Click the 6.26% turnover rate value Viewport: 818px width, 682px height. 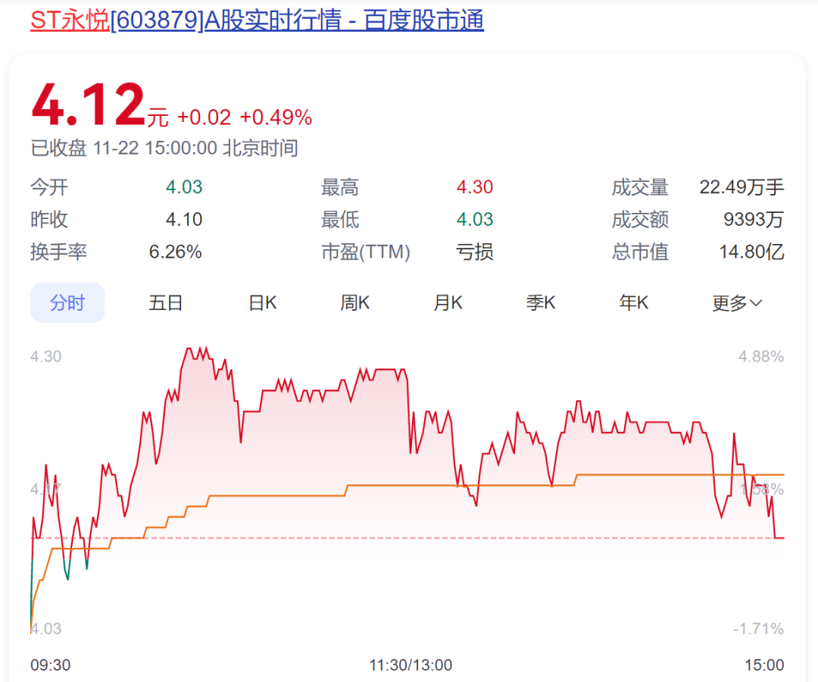coord(176,252)
